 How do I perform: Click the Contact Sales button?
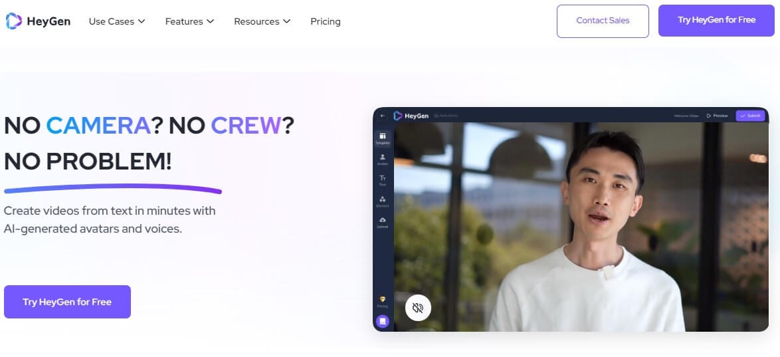603,21
